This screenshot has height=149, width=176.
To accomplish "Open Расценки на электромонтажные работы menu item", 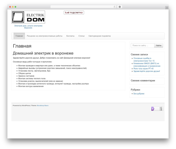I will pos(45,36).
